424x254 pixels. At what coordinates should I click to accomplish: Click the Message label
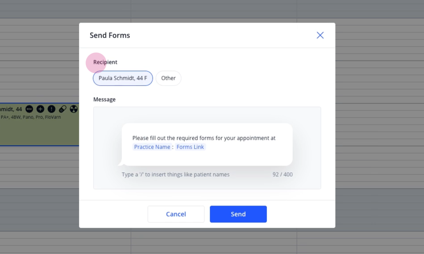105,99
